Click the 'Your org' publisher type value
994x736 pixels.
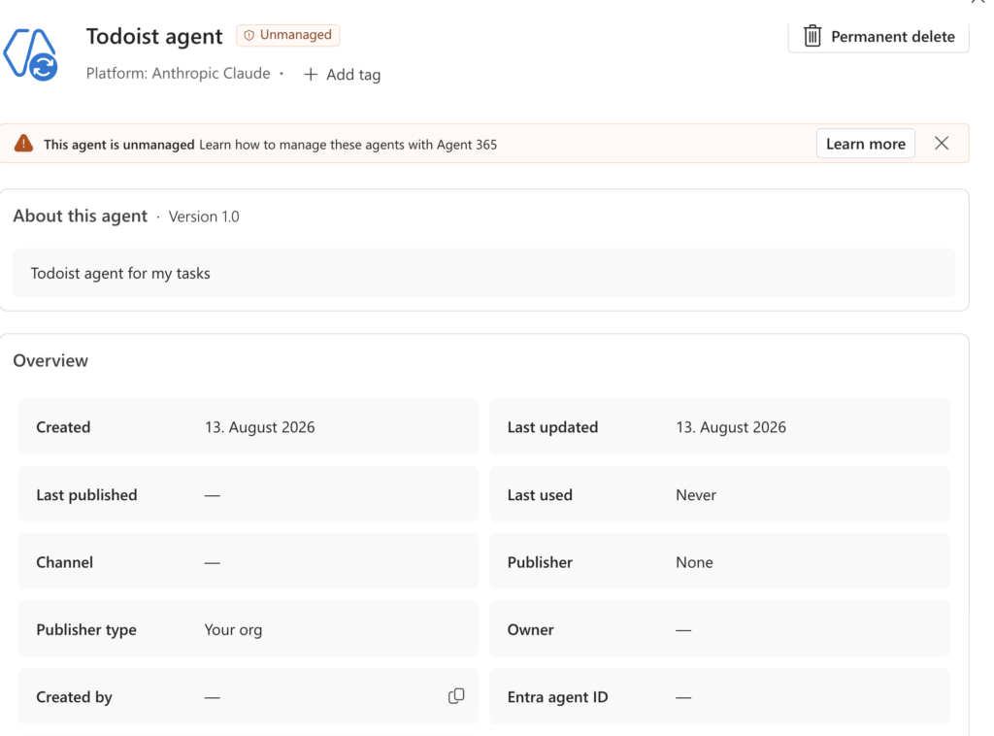pyautogui.click(x=233, y=630)
